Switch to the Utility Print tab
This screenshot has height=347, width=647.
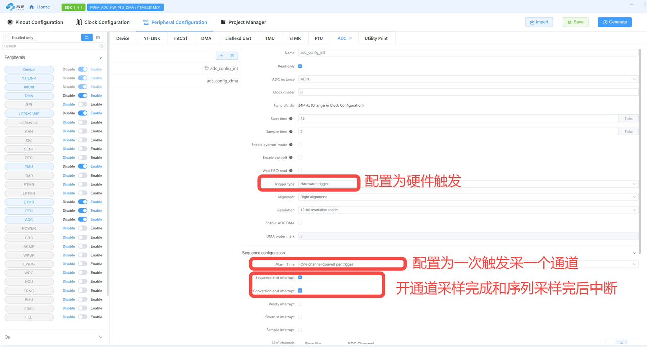point(376,38)
